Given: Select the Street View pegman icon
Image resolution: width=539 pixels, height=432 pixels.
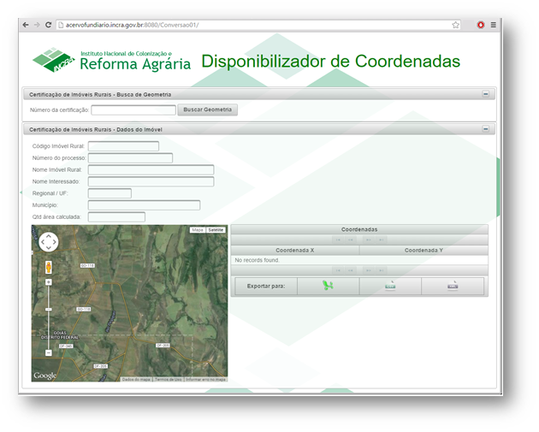Looking at the screenshot, I should (x=49, y=267).
